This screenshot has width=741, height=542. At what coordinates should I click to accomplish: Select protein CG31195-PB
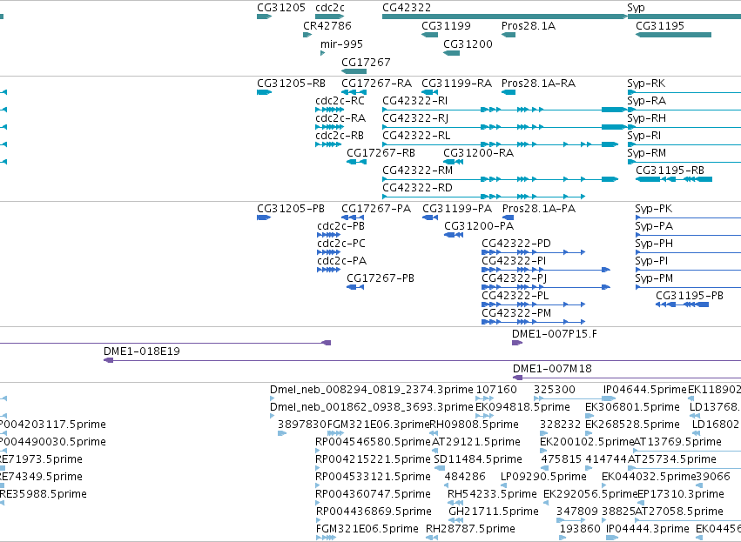click(683, 305)
